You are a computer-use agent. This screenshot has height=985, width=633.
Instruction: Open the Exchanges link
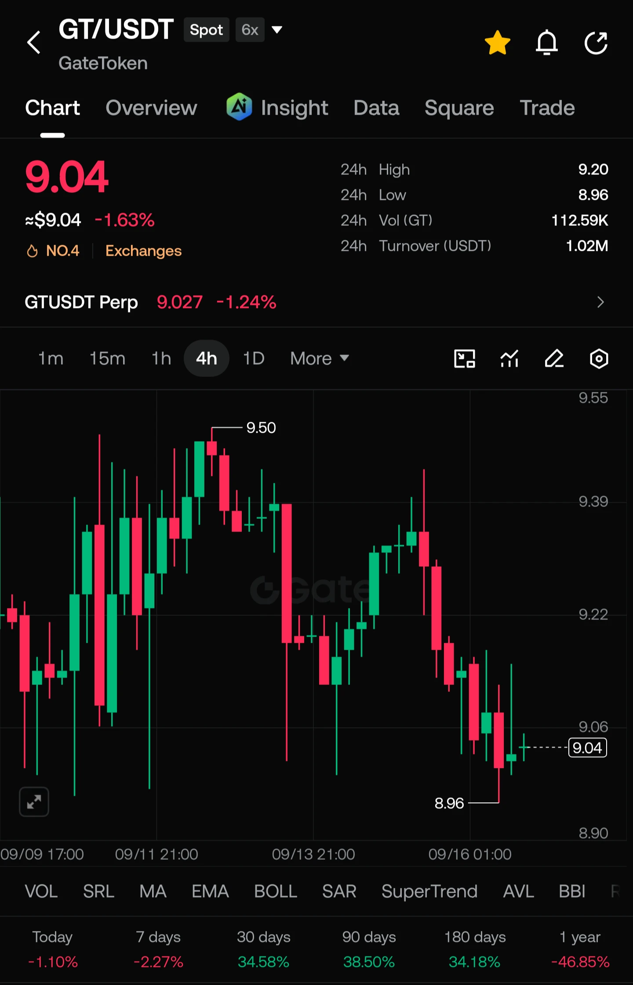[143, 251]
